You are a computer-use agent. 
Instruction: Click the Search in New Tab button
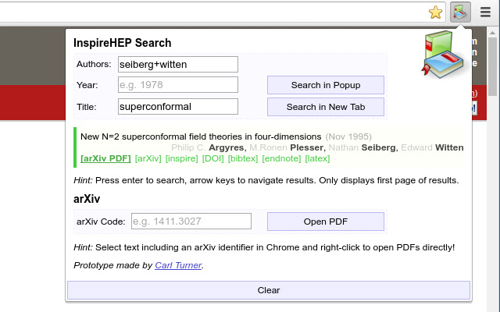[326, 107]
